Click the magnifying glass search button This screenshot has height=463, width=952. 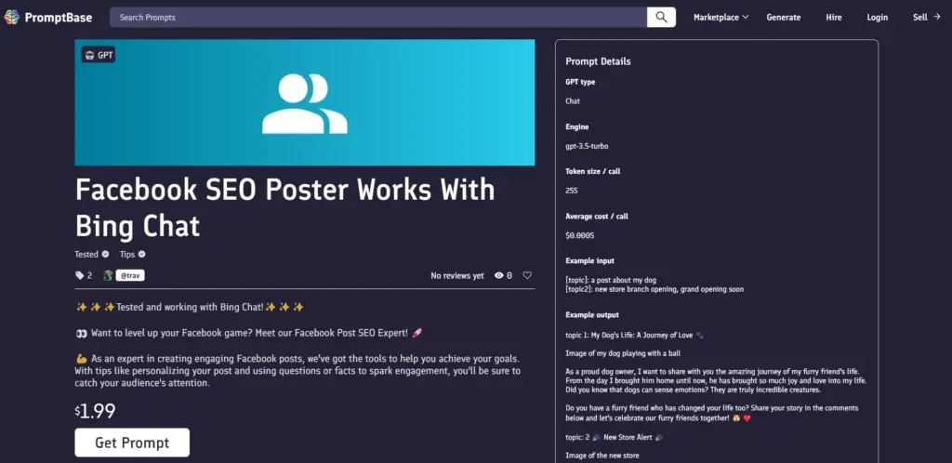(661, 17)
